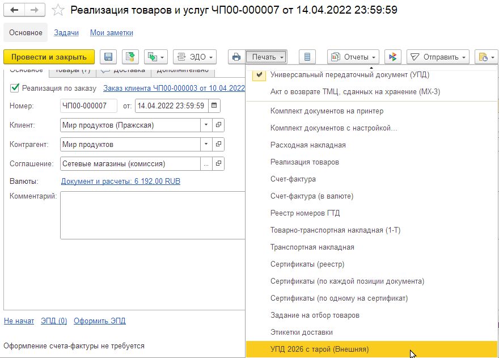Open the Соглашение record with open icon
This screenshot has width=499, height=358.
(218, 164)
